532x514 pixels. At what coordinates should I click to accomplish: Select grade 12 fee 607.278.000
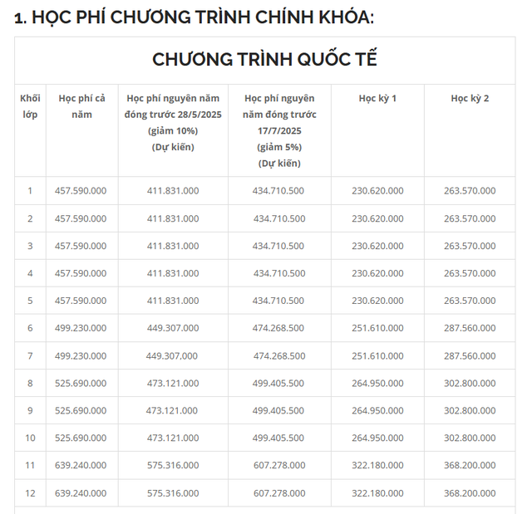pos(279,493)
